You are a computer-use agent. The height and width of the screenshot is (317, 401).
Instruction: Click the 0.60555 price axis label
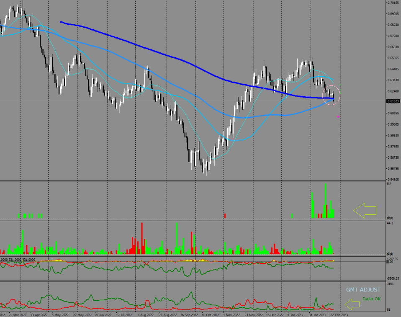[393, 113]
